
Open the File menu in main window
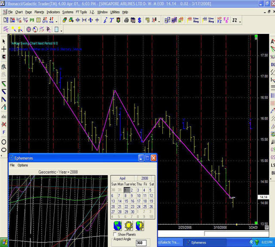(10, 12)
